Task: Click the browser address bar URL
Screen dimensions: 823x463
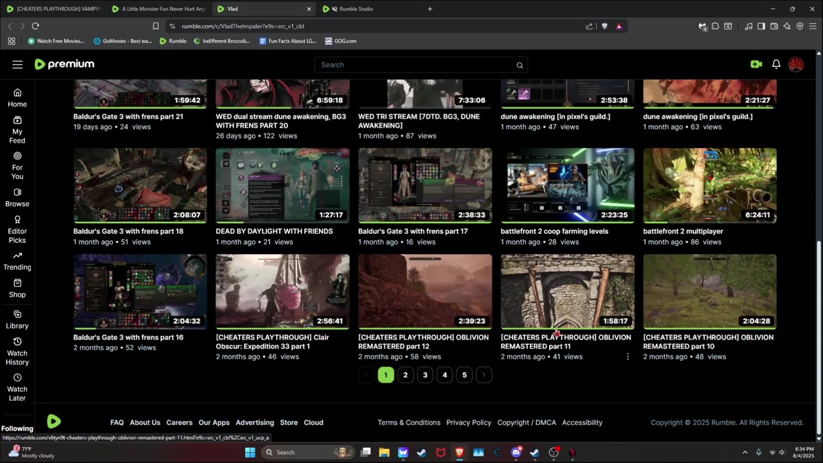Action: pyautogui.click(x=242, y=26)
